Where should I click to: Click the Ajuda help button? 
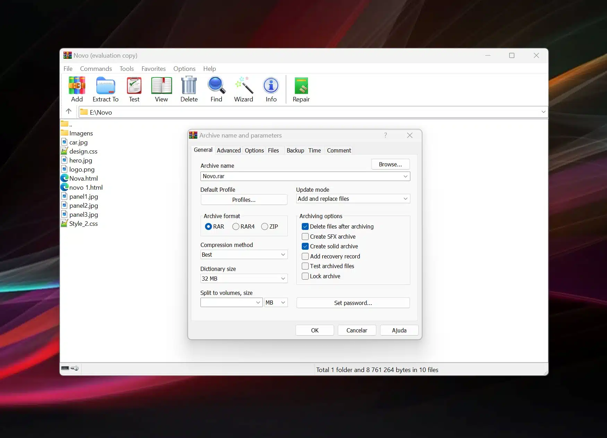pos(399,330)
